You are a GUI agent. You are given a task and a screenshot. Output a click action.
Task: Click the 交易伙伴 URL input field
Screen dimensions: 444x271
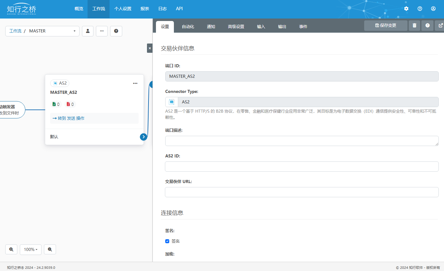302,192
